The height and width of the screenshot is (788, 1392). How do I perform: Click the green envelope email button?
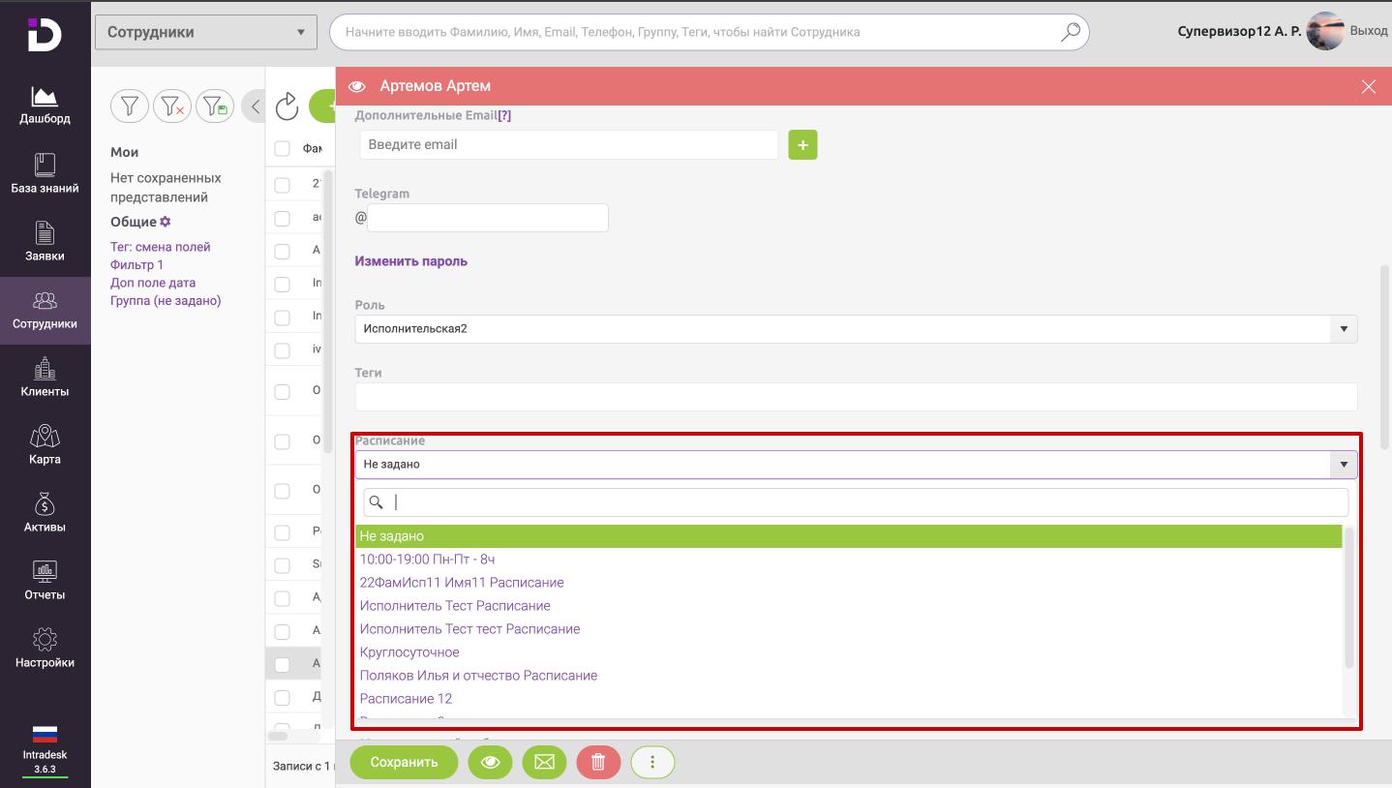pos(544,762)
